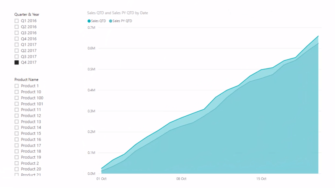Click the Sales PY QTD legend marker

pyautogui.click(x=110, y=21)
